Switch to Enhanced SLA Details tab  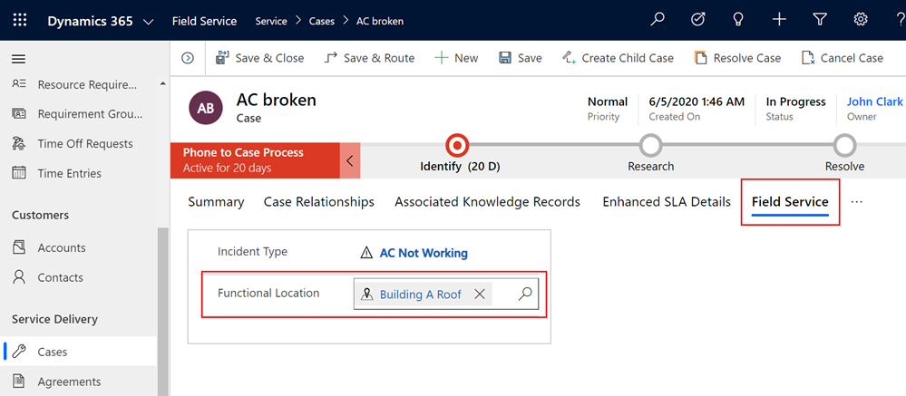pos(667,202)
